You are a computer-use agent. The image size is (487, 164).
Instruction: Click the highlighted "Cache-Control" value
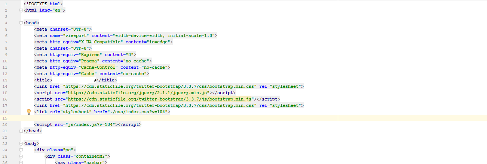(x=98, y=67)
